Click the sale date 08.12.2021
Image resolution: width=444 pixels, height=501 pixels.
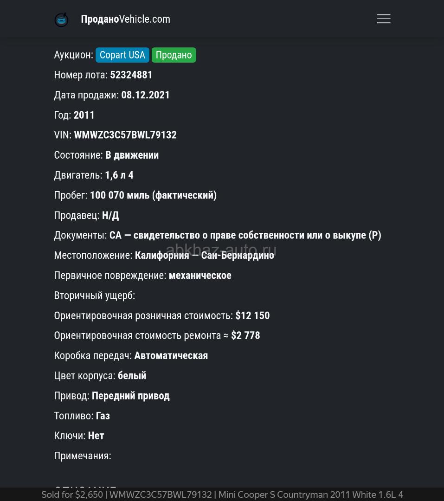(146, 95)
